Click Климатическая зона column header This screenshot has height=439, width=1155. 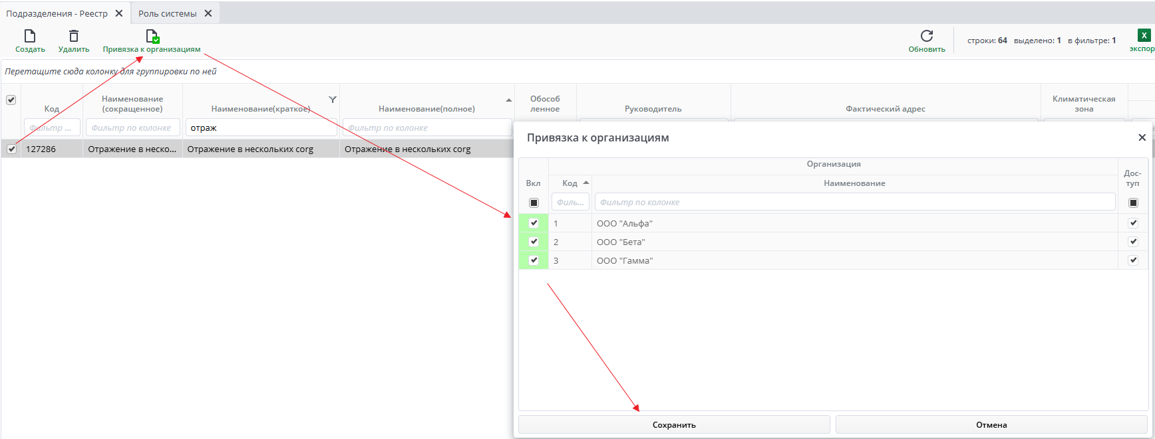pos(1084,104)
